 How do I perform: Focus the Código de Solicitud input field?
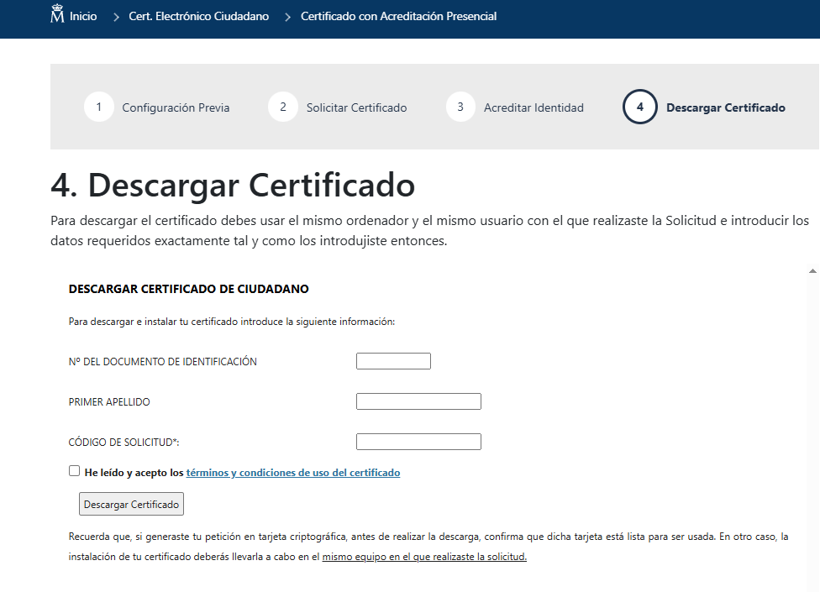(x=418, y=442)
